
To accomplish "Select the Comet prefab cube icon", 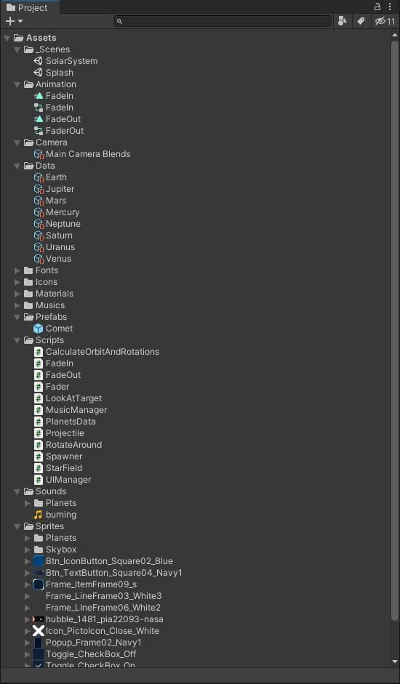I will (39, 329).
